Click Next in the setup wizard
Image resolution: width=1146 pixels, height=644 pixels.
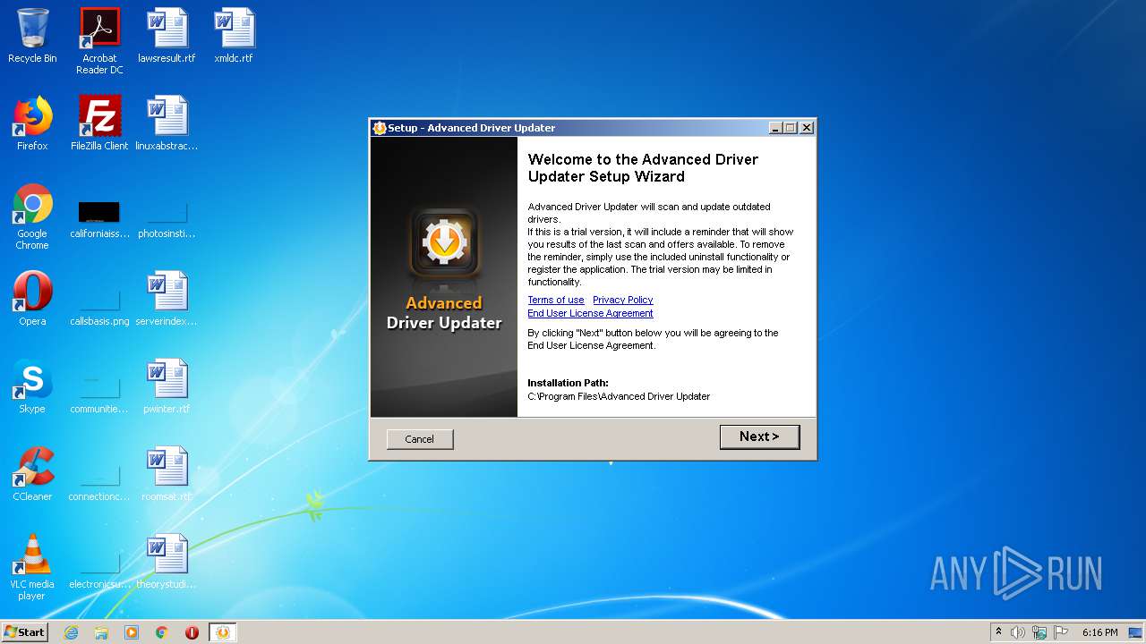(759, 436)
